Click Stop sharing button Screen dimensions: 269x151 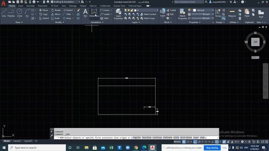pyautogui.click(x=212, y=148)
